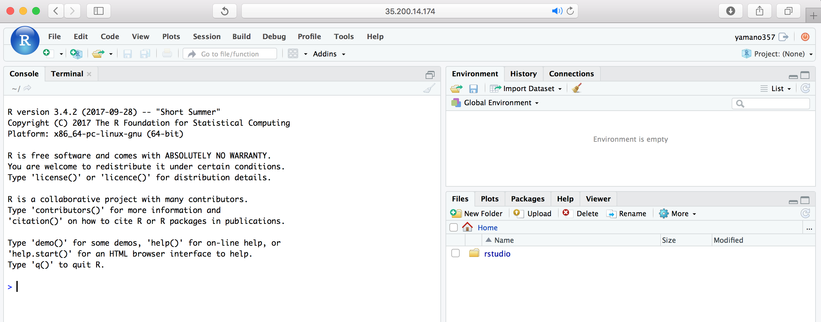
Task: Click the Environment search box
Action: 771,104
